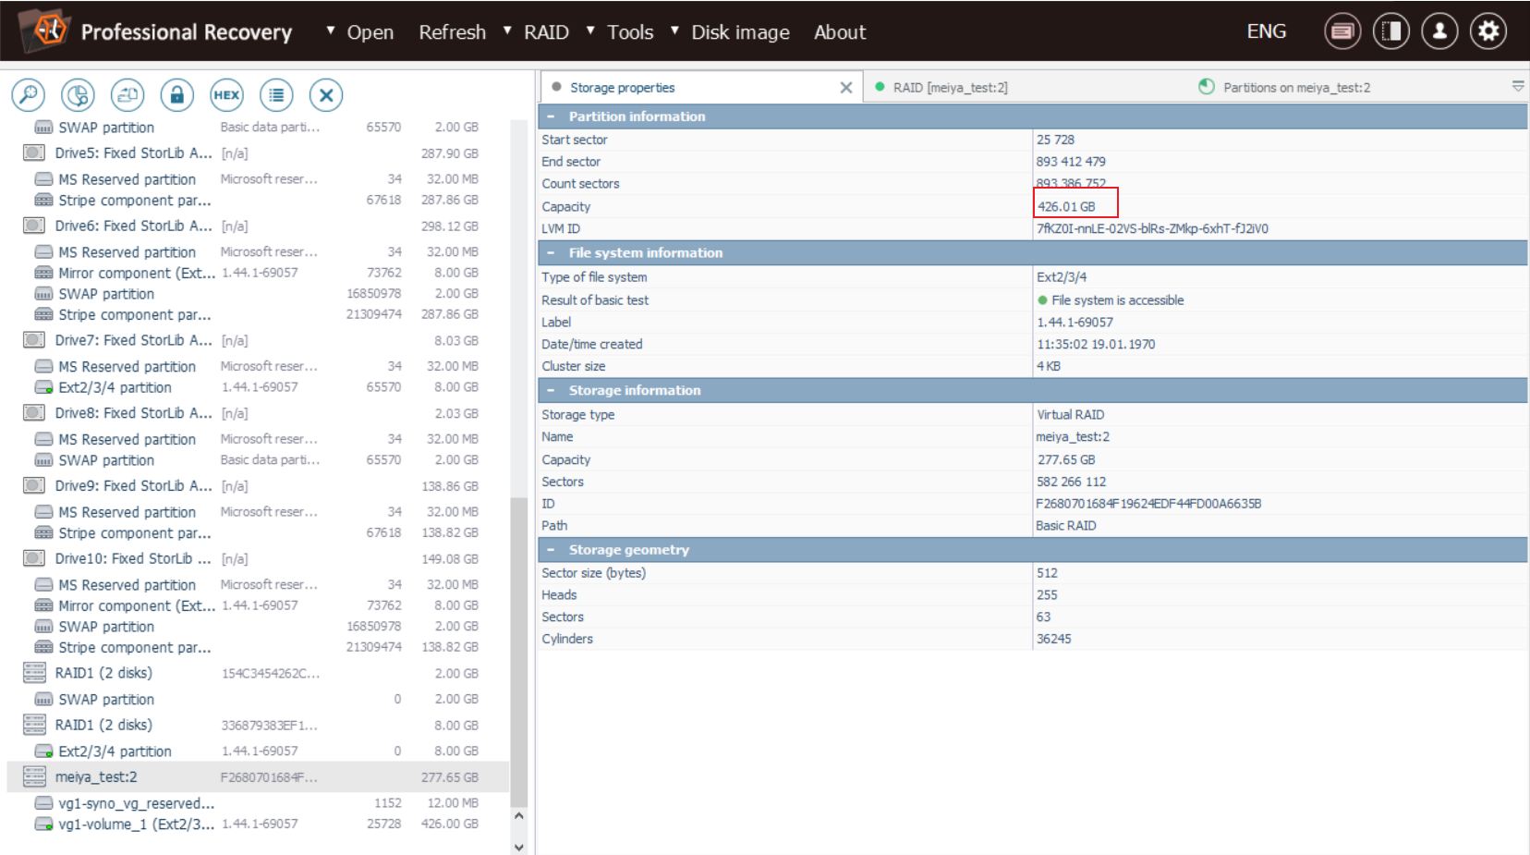The height and width of the screenshot is (855, 1530).
Task: Collapse the Storage geometry section
Action: point(551,549)
